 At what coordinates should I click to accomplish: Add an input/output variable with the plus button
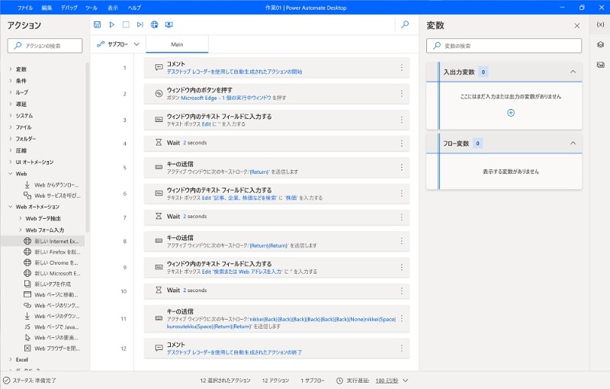[511, 113]
